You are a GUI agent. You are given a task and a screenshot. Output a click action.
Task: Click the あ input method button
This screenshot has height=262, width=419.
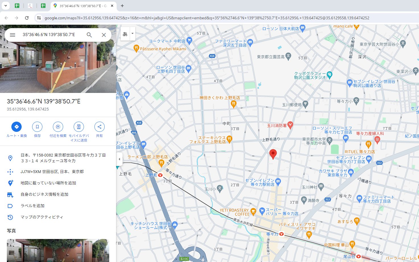point(125,34)
